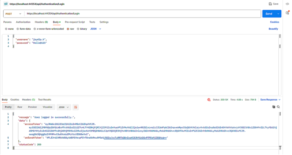Open the request body JSON format dropdown

[x=96, y=29]
